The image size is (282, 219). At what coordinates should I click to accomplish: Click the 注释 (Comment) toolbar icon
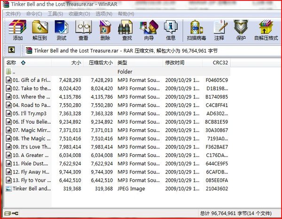[220, 27]
